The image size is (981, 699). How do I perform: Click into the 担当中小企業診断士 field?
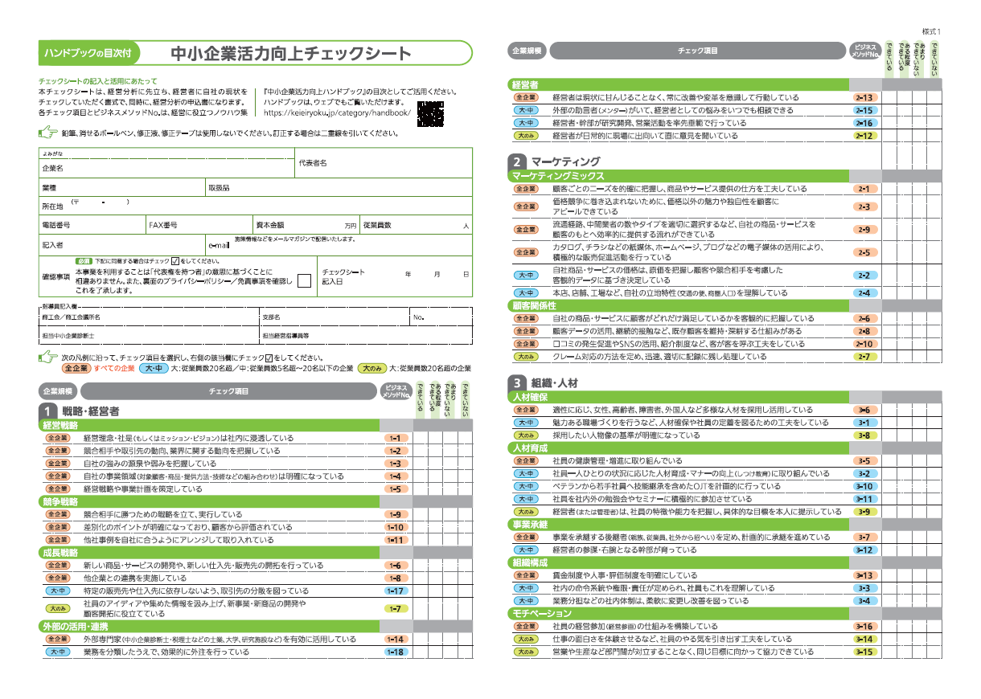tap(149, 335)
